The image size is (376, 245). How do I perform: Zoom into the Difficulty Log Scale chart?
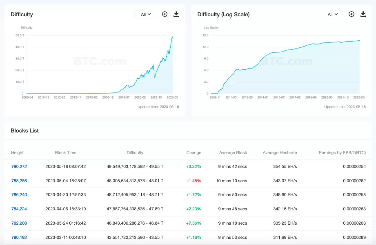[352, 14]
